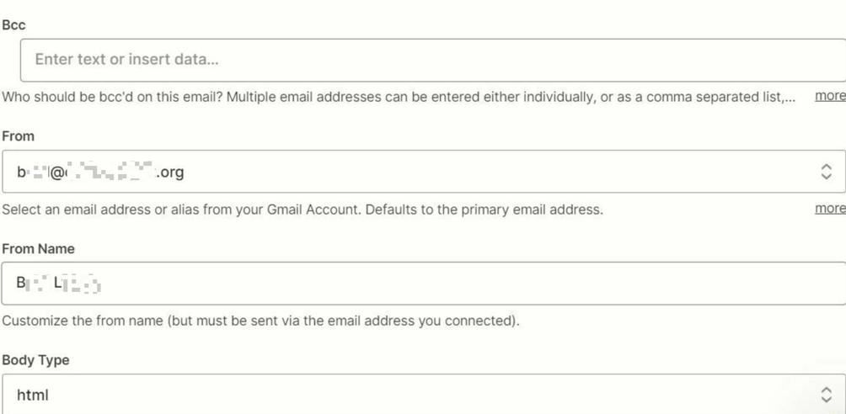
Task: Click the Gmail alias help text under From
Action: tap(302, 210)
